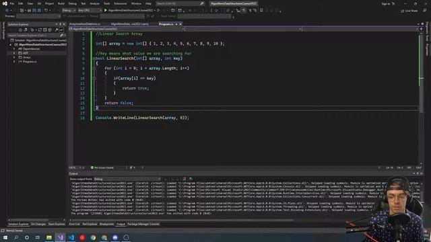The height and width of the screenshot is (242, 431).
Task: Open Chrome from Windows taskbar
Action: (x=93, y=237)
